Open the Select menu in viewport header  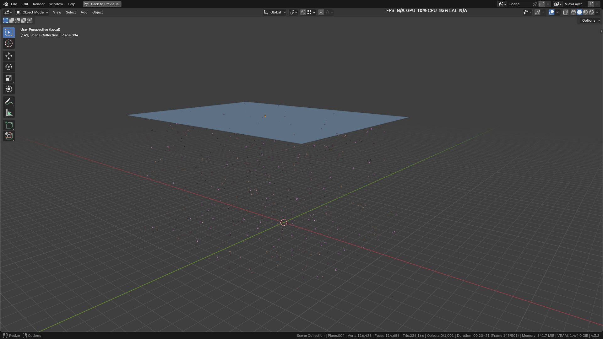pos(71,12)
